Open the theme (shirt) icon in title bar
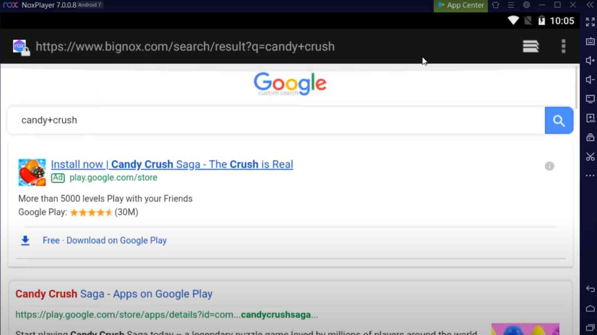Screen dimensions: 597x335 tap(496, 5)
